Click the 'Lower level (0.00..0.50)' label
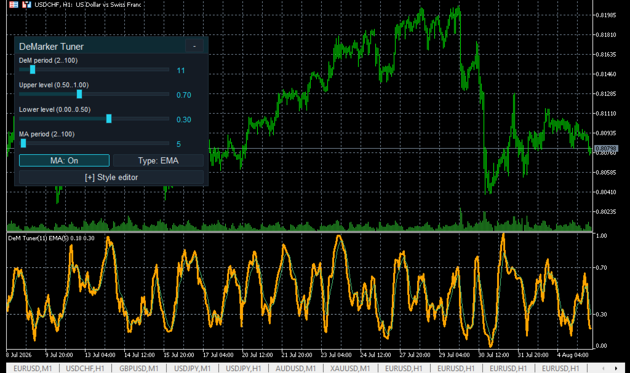Screen dimensions: 630x373 click(55, 109)
